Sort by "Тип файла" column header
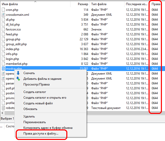165x141 pixels. pyautogui.click(x=98, y=4)
